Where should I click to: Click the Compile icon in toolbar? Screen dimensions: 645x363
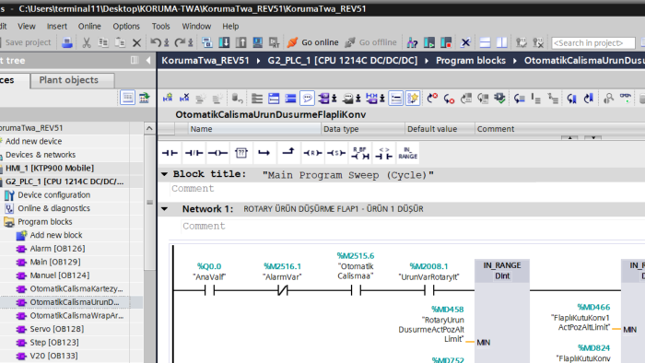[207, 42]
